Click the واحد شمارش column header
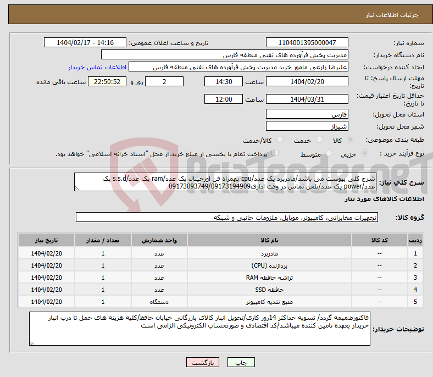Screen dimensions: 433x377 tap(159, 240)
